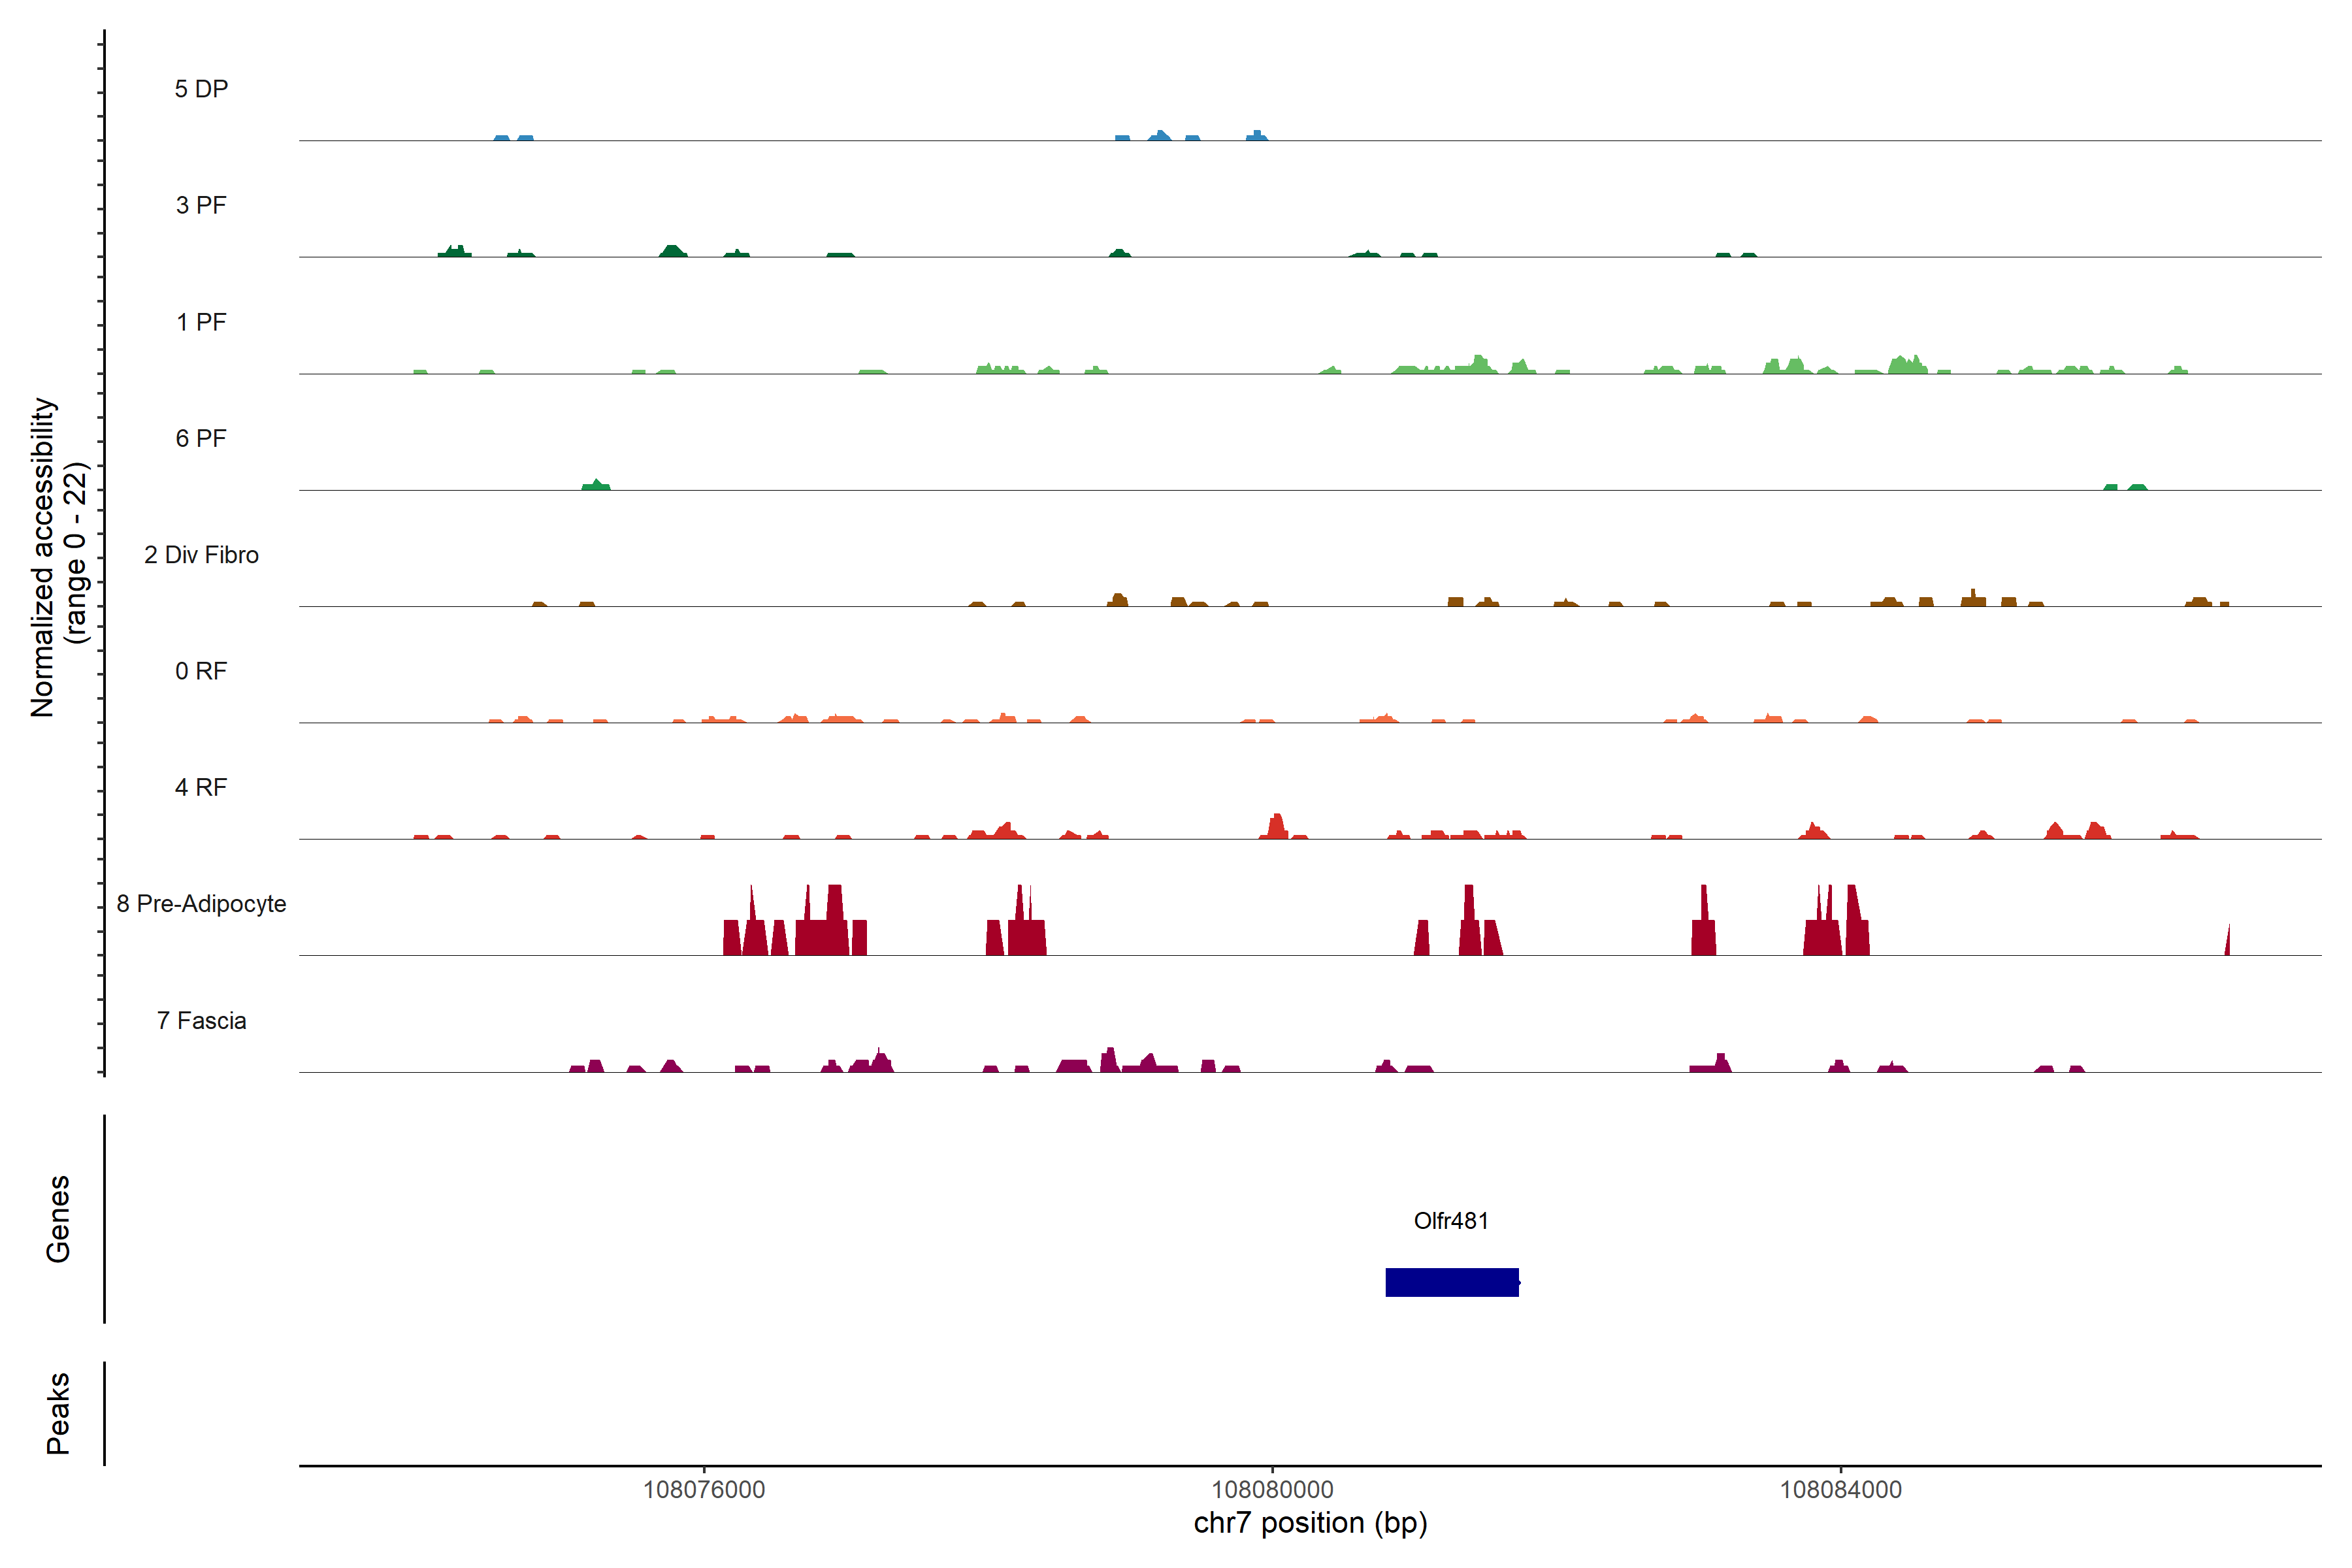The width and height of the screenshot is (2352, 1568).
Task: Click the 0 RF track label
Action: pos(201,671)
